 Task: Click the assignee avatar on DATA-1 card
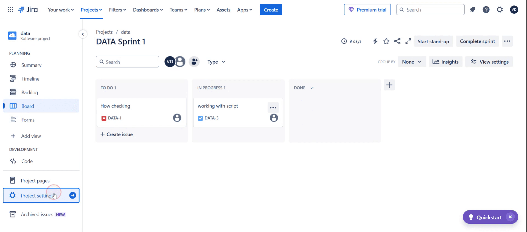pos(177,118)
